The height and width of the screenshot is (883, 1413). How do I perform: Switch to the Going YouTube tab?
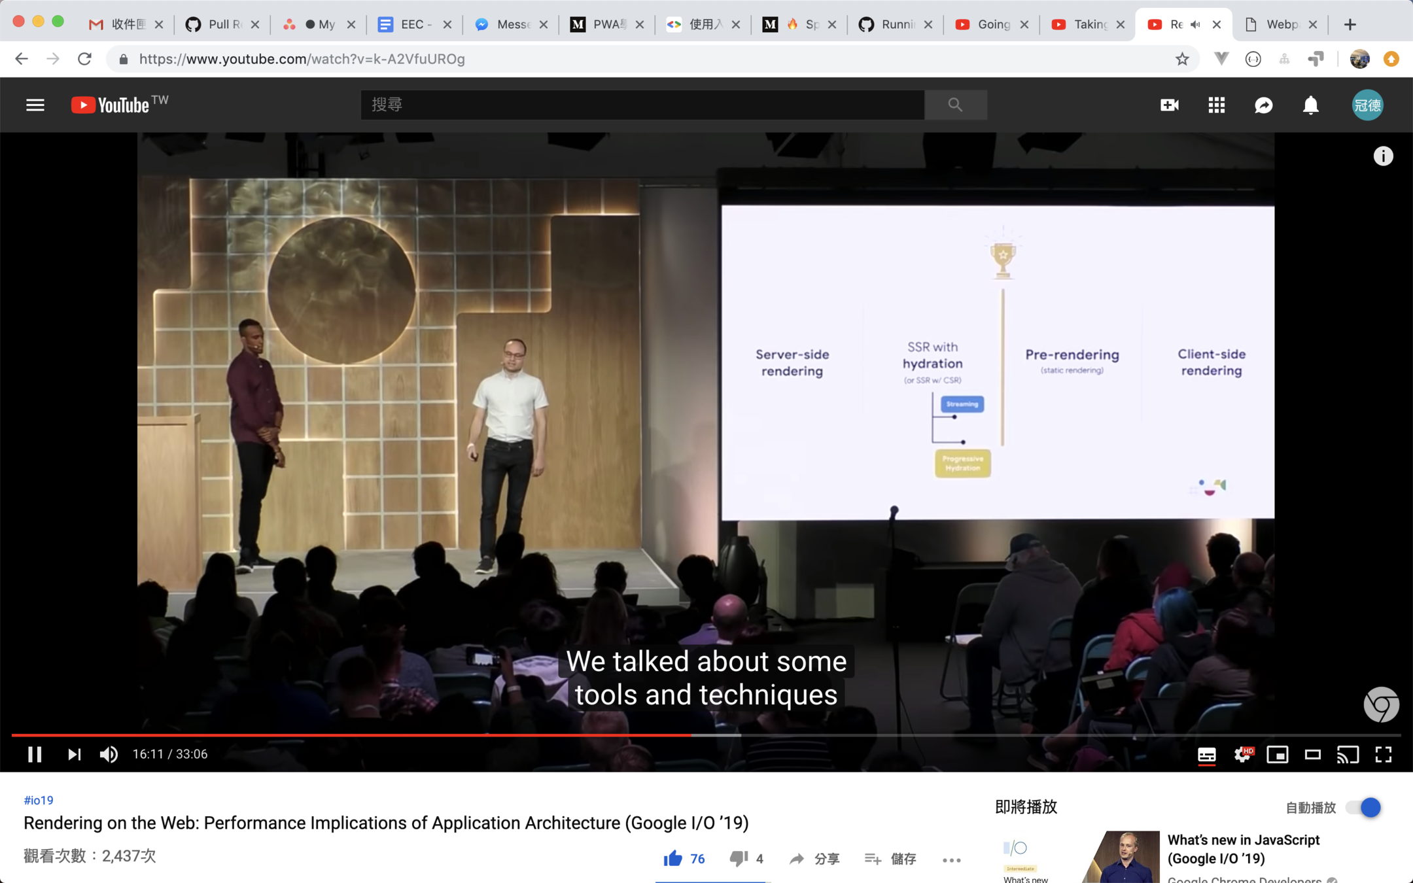pos(991,24)
